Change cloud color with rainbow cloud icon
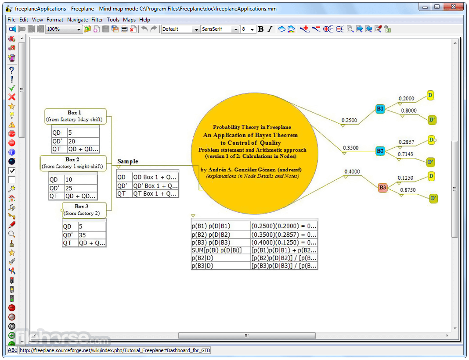 [291, 29]
